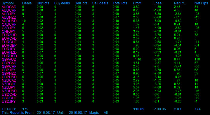Select the EURAUD symbol
Screen dimensions: 210x115
9,35
